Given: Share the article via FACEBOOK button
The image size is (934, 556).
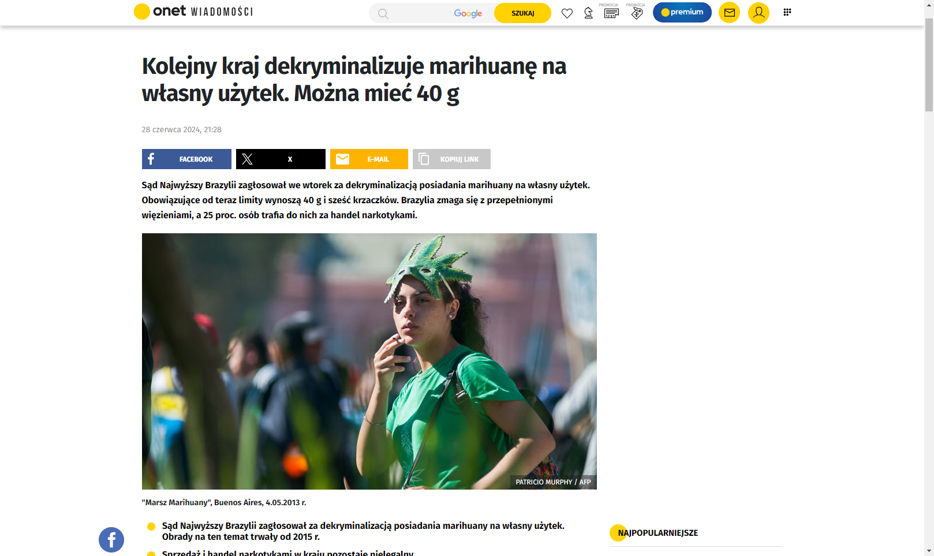Looking at the screenshot, I should (x=186, y=159).
